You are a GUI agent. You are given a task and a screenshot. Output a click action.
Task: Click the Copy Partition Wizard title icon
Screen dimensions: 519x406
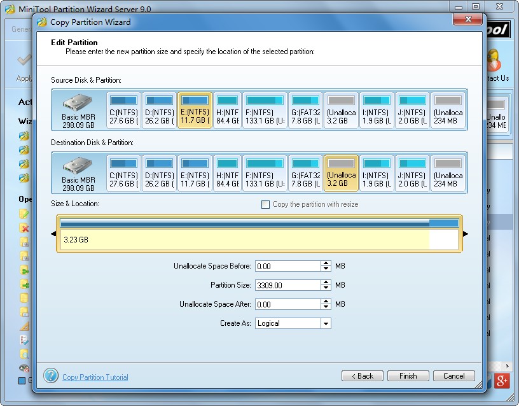pyautogui.click(x=42, y=22)
